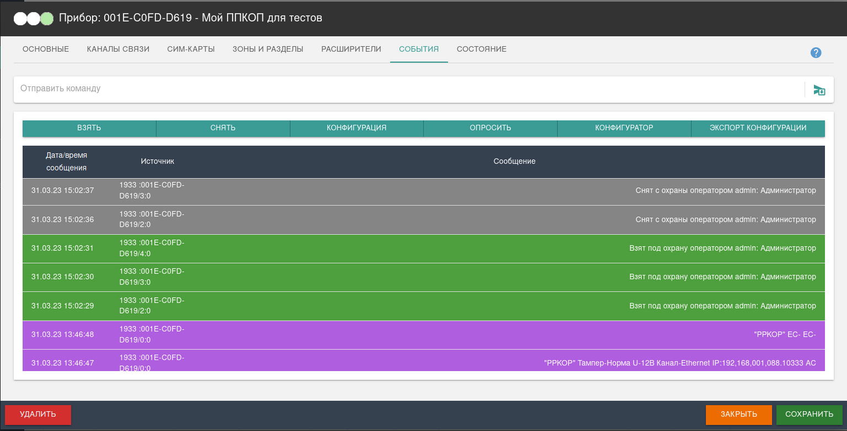Click the blue help question mark icon
847x431 pixels.
click(x=816, y=53)
